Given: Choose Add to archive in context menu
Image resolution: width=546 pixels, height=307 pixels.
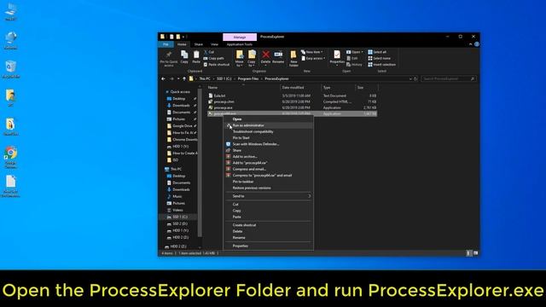Looking at the screenshot, I should 269,157.
